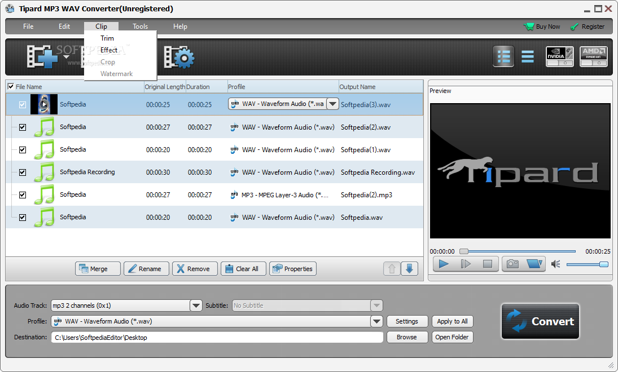Expand the bottom Profile dropdown arrow
Viewport: 618px width, 372px height.
[x=377, y=321]
